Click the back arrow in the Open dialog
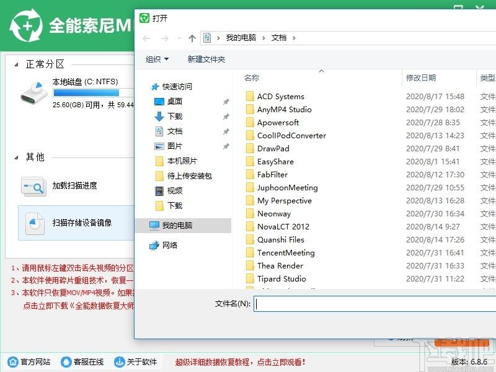Viewport: 496px width, 372px height. click(x=146, y=38)
